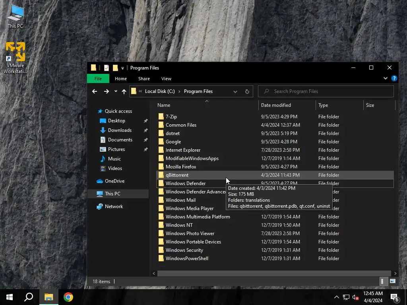407x305 pixels.
Task: Click the New folder quick access toolbar icon
Action: (x=115, y=68)
